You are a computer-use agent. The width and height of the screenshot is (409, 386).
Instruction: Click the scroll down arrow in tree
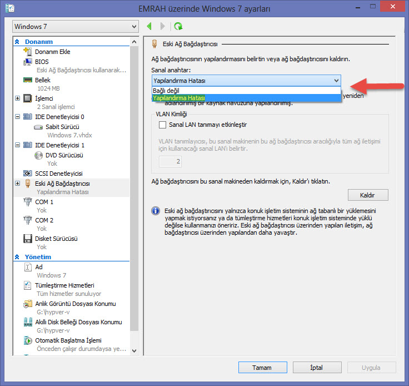[x=134, y=351]
